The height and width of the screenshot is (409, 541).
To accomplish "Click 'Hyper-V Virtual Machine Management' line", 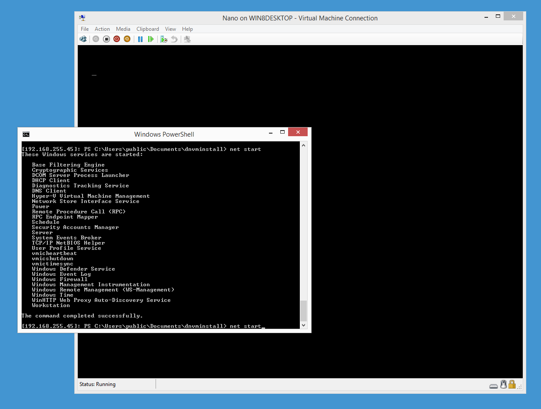I will coord(91,196).
